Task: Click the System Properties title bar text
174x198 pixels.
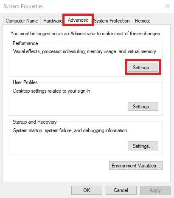Action: [23, 6]
